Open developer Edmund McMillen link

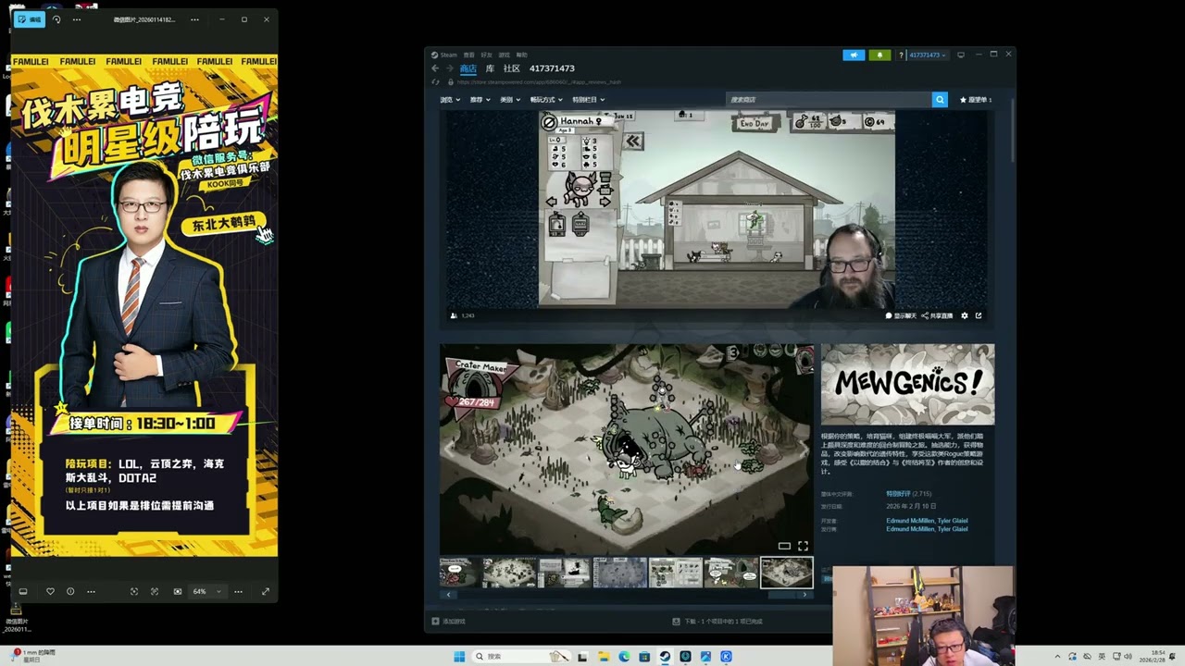[927, 521]
